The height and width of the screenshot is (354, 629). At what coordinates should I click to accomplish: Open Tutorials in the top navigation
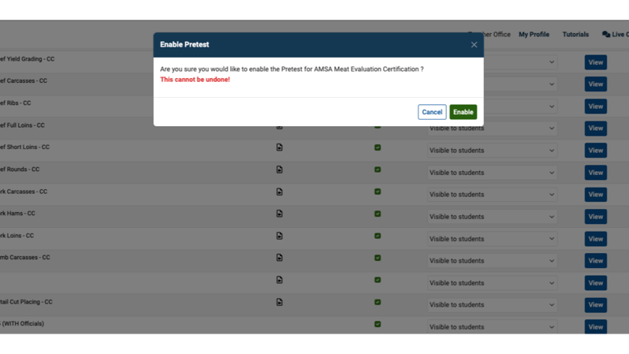click(x=575, y=35)
